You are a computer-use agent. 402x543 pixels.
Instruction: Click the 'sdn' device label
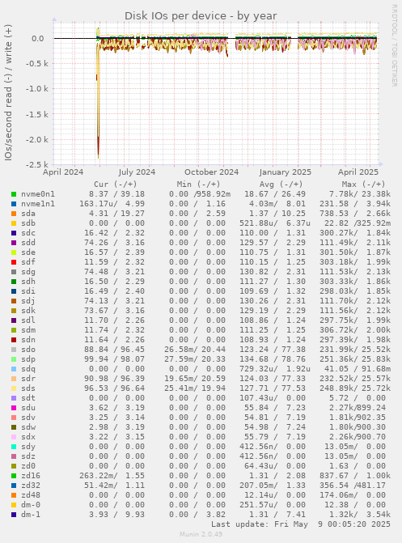(28, 340)
